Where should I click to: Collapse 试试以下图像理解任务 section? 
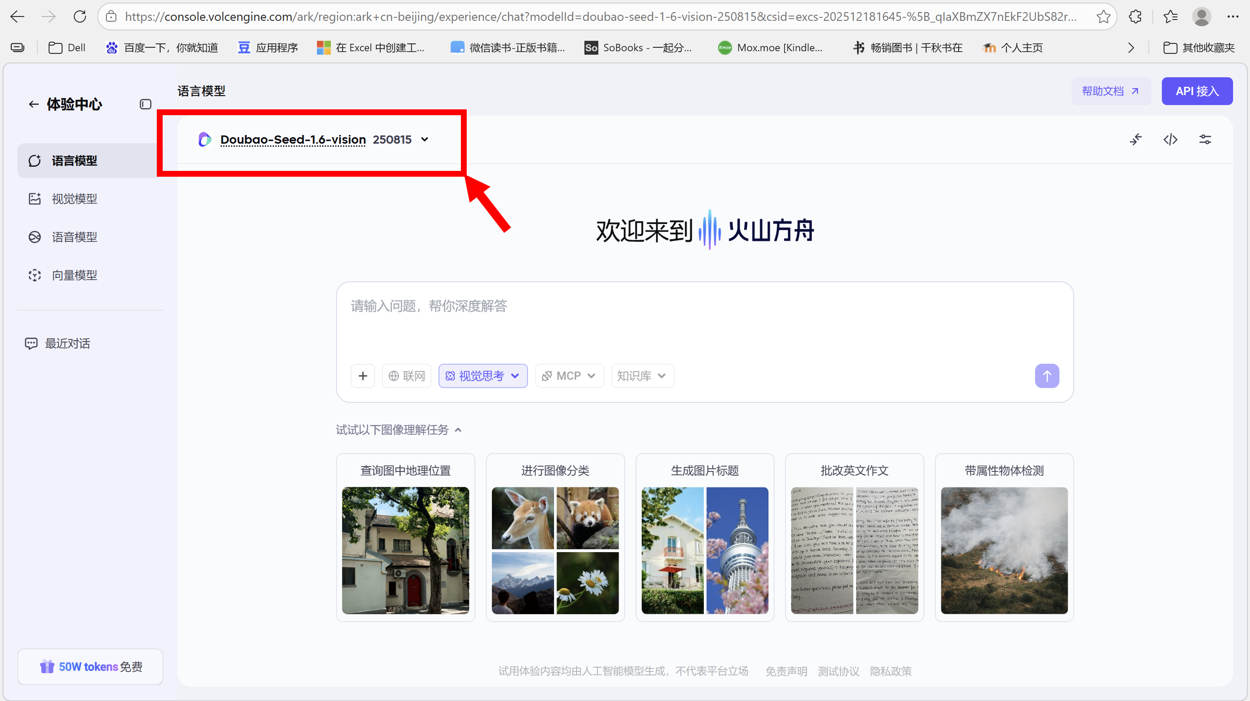(458, 430)
